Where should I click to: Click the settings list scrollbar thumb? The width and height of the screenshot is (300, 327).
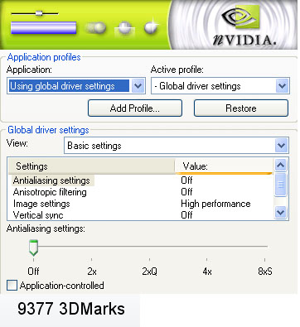tap(281, 185)
